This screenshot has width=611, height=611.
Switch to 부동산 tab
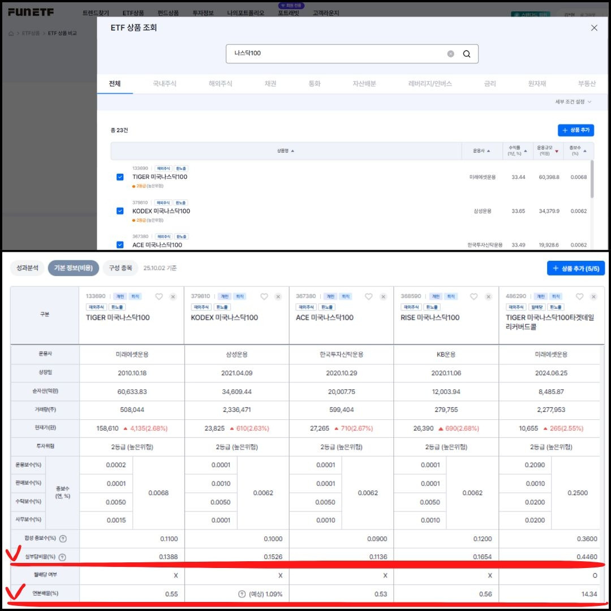pos(587,84)
